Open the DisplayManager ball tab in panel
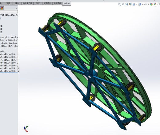160x135 pixels. pos(2,8)
